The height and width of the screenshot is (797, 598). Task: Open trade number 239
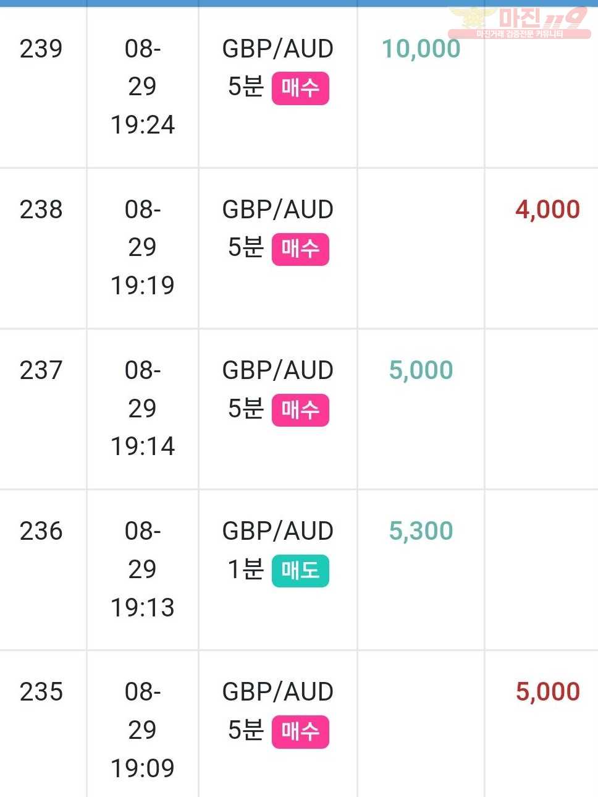tap(41, 49)
